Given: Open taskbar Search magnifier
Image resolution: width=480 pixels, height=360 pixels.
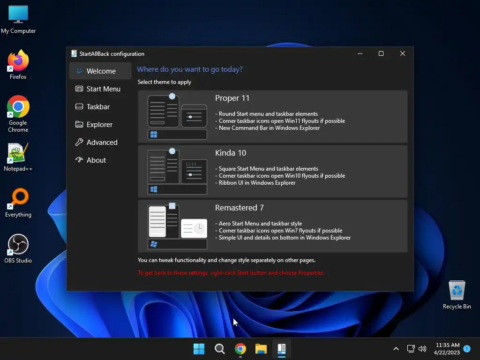Looking at the screenshot, I should [219, 349].
